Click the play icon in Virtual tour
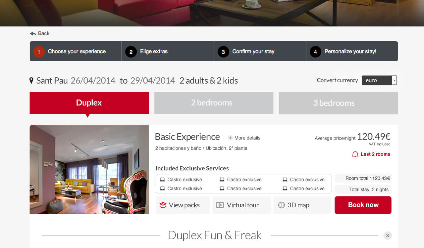Viewport: 424px width, 248px height. click(220, 205)
